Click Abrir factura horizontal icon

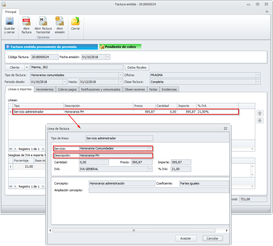(x=43, y=21)
